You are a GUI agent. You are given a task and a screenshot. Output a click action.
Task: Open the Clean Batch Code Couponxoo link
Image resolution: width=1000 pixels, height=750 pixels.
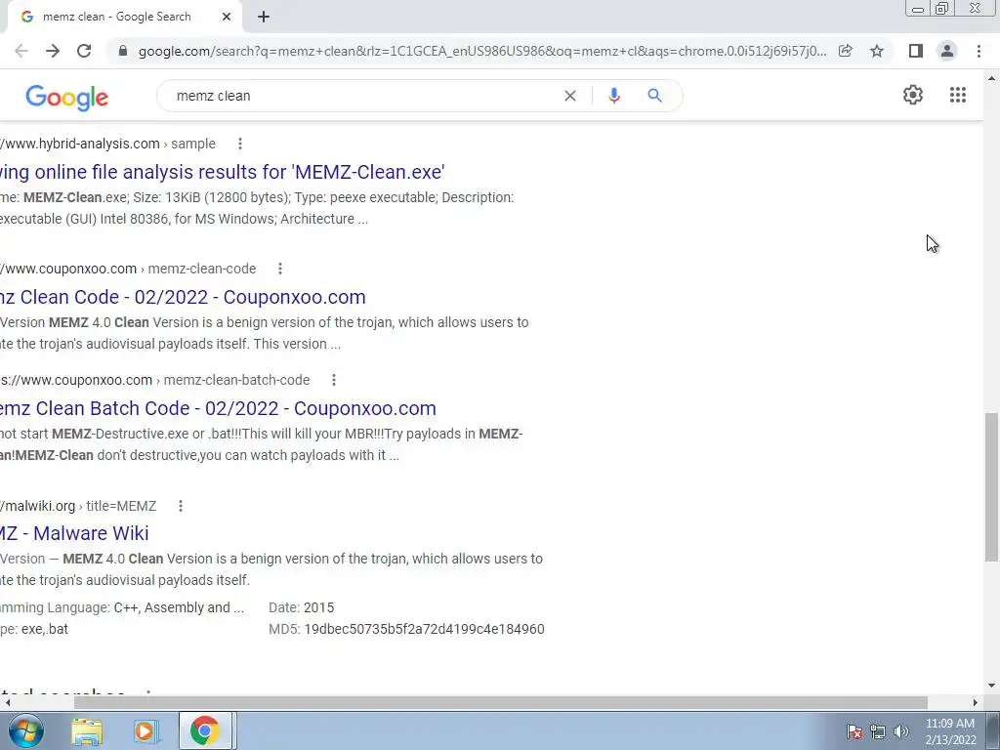click(x=218, y=408)
